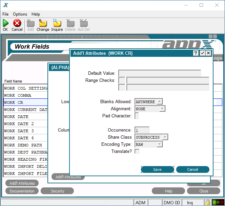225x206 pixels.
Task: Select the WORK IMPORT FILE row
Action: (x=25, y=174)
